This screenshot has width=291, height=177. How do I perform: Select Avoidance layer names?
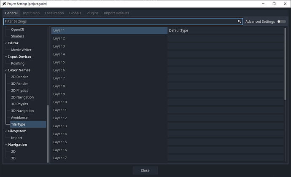tap(19, 118)
